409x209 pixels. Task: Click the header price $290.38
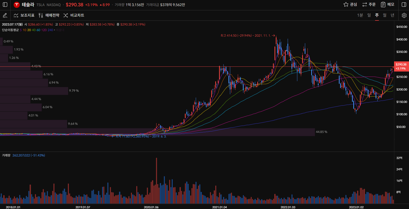(74, 5)
